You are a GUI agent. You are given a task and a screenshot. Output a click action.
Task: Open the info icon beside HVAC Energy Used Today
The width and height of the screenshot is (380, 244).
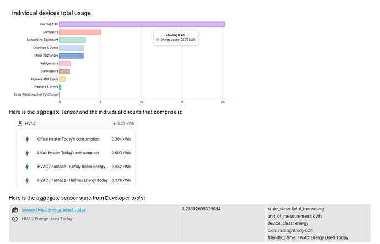[15, 219]
